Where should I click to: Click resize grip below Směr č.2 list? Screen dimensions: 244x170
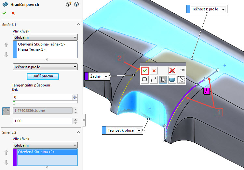click(x=47, y=167)
